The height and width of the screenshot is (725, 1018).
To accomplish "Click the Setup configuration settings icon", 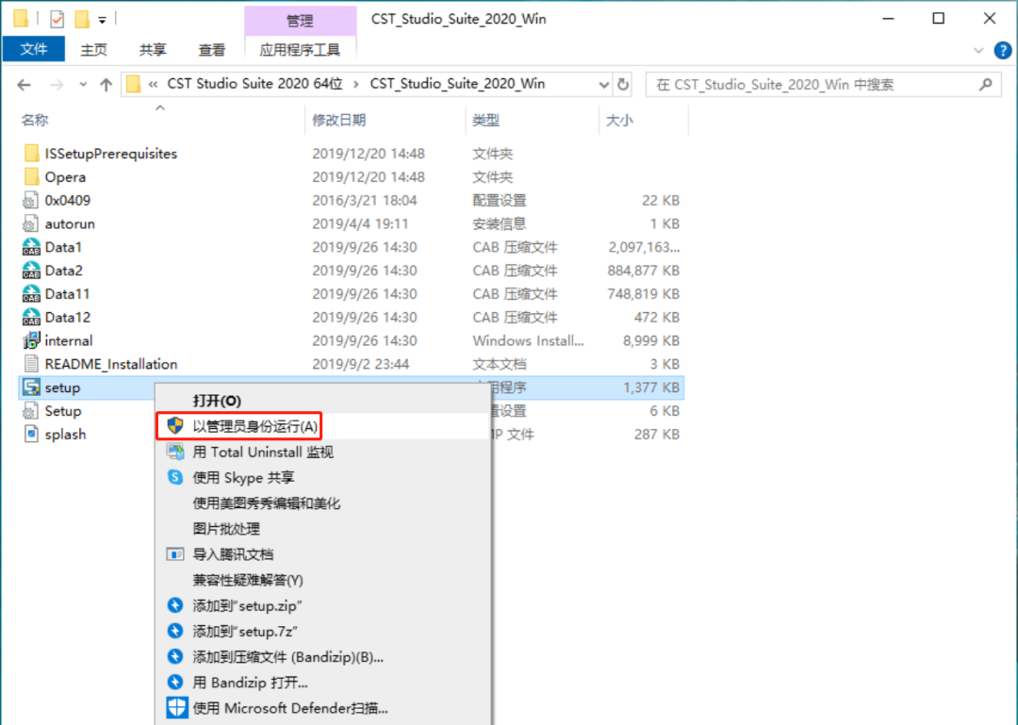I will (31, 410).
